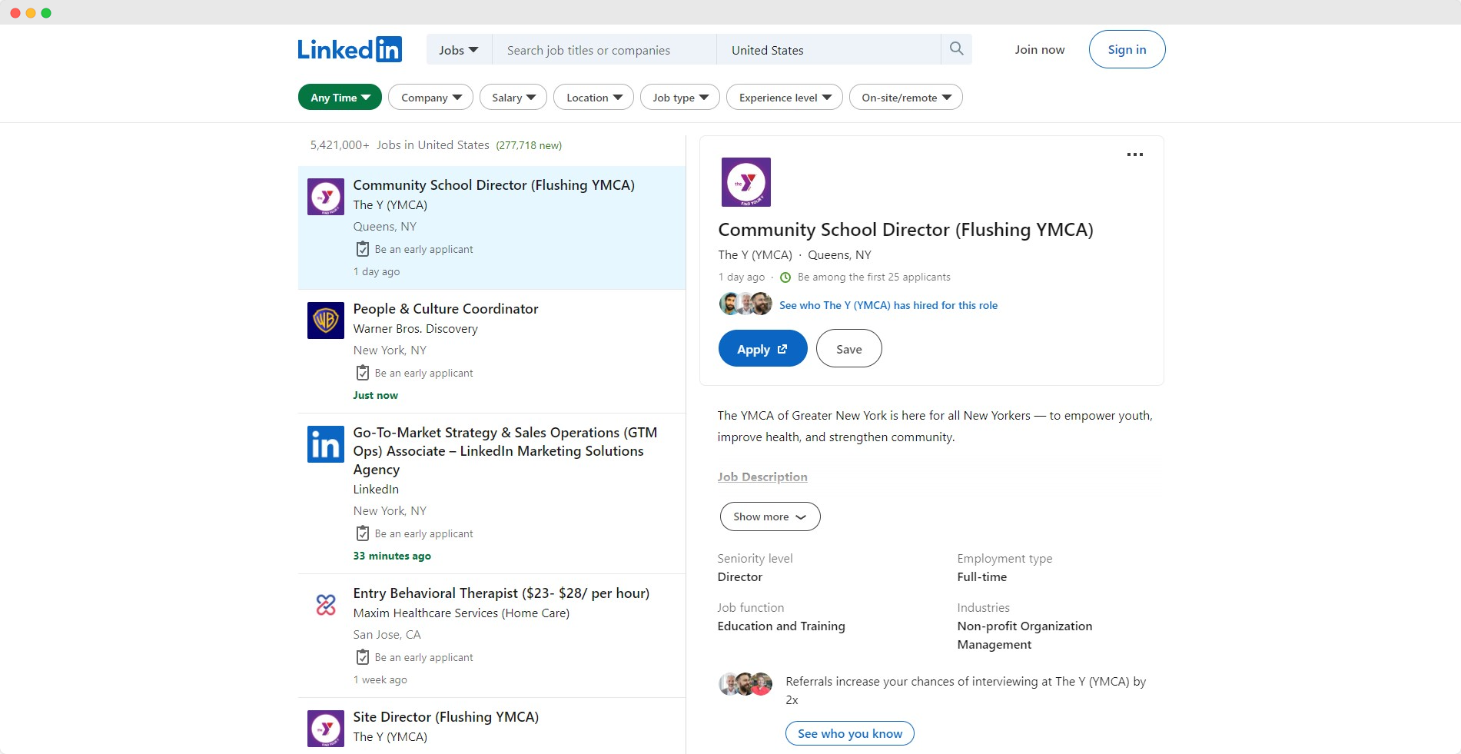Click Warner Bros. Discovery logo
1461x754 pixels.
[x=326, y=321]
